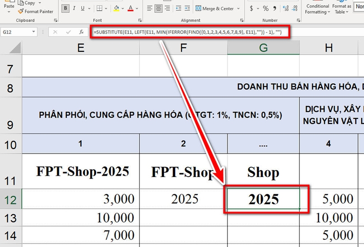Apply the red Font Color
The height and width of the screenshot is (247, 364).
coord(131,9)
